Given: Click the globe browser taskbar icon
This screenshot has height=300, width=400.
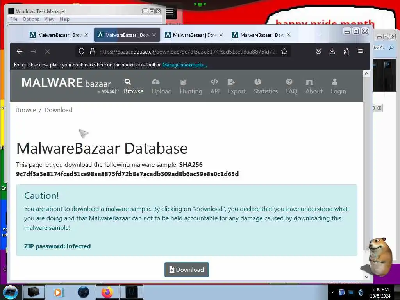Looking at the screenshot, I should [84, 292].
